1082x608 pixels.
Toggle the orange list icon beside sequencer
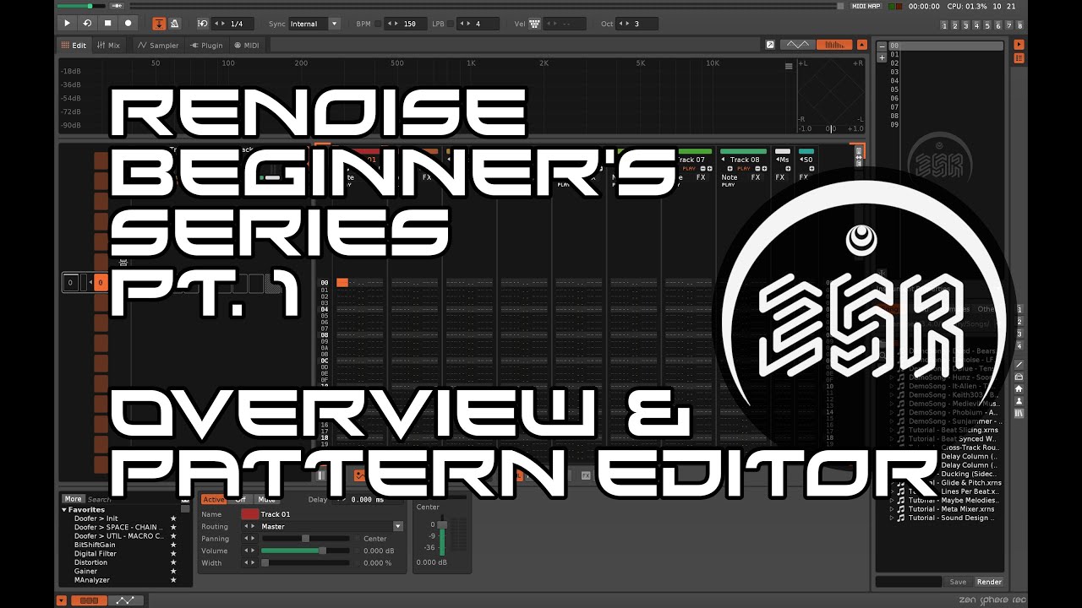coord(1019,58)
